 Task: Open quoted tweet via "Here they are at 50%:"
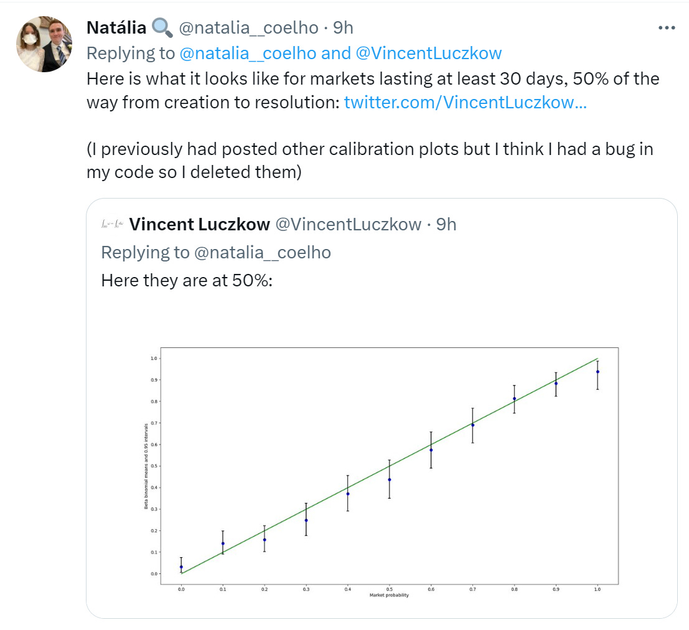coord(187,280)
